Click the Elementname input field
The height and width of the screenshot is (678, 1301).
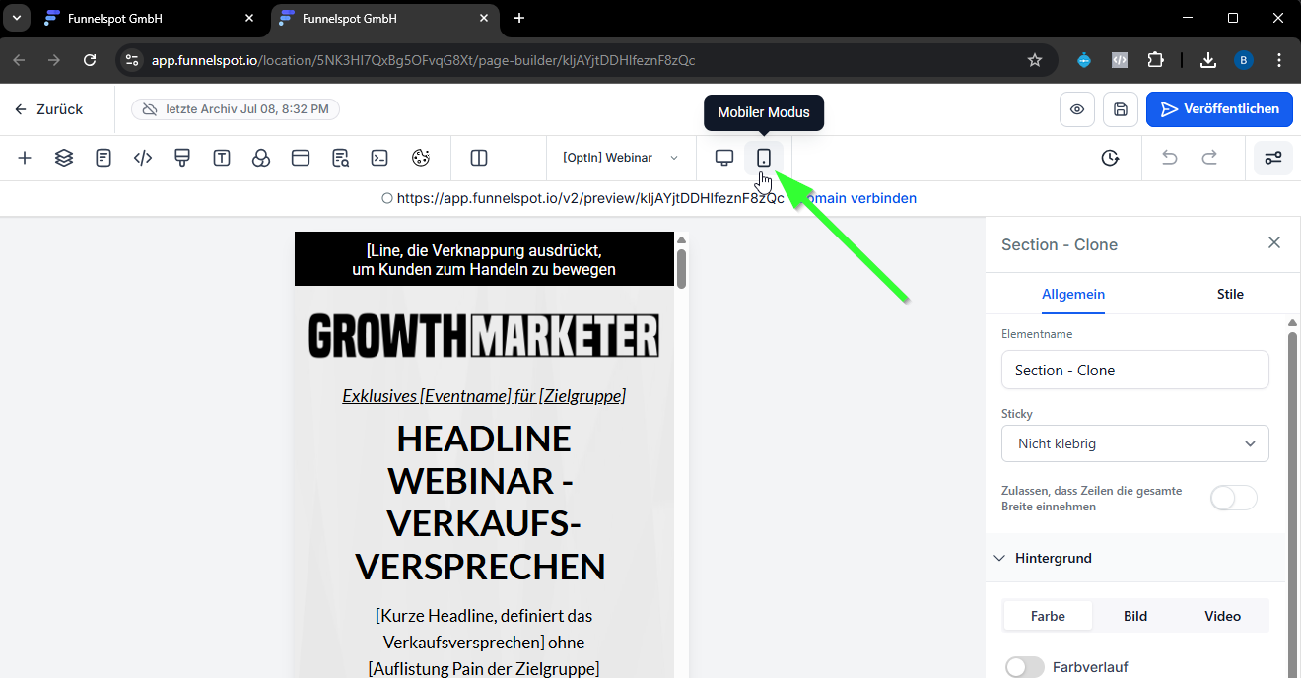pyautogui.click(x=1135, y=370)
